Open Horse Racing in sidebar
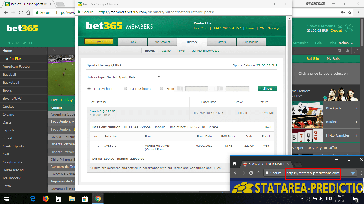Screen dimensions: 364x204 pyautogui.click(x=23, y=170)
